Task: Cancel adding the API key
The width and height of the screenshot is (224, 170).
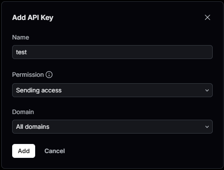Action: point(55,151)
